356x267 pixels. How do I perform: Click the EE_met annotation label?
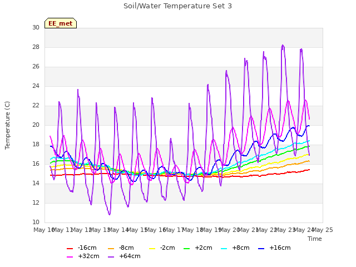tap(61, 23)
